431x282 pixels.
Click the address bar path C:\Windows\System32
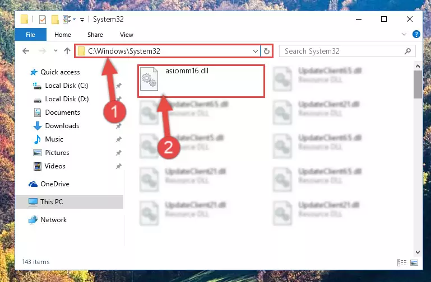click(x=124, y=51)
